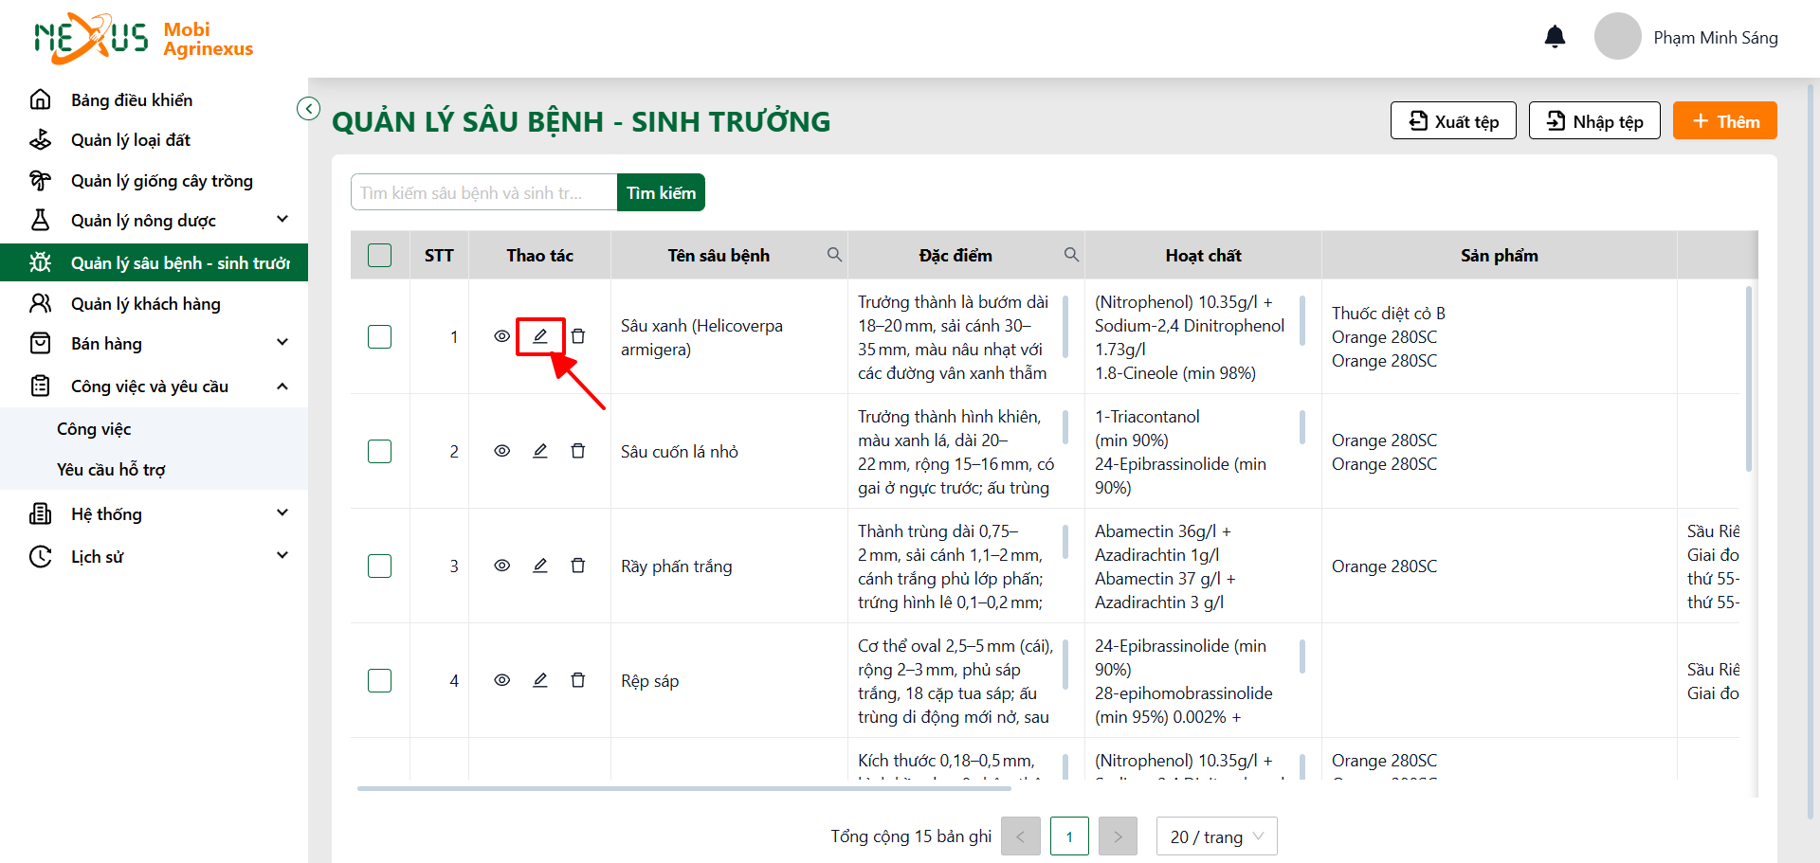
Task: View details of Rầy phấn trắng row
Action: point(502,566)
